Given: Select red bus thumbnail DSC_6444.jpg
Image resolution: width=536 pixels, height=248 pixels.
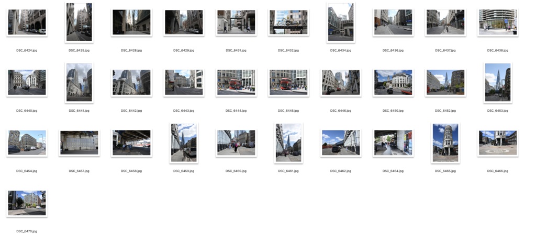Looking at the screenshot, I should tap(236, 82).
